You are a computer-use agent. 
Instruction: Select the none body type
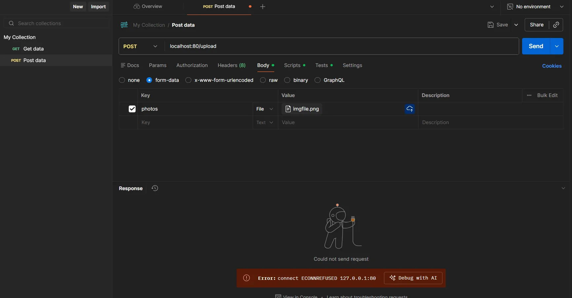122,80
